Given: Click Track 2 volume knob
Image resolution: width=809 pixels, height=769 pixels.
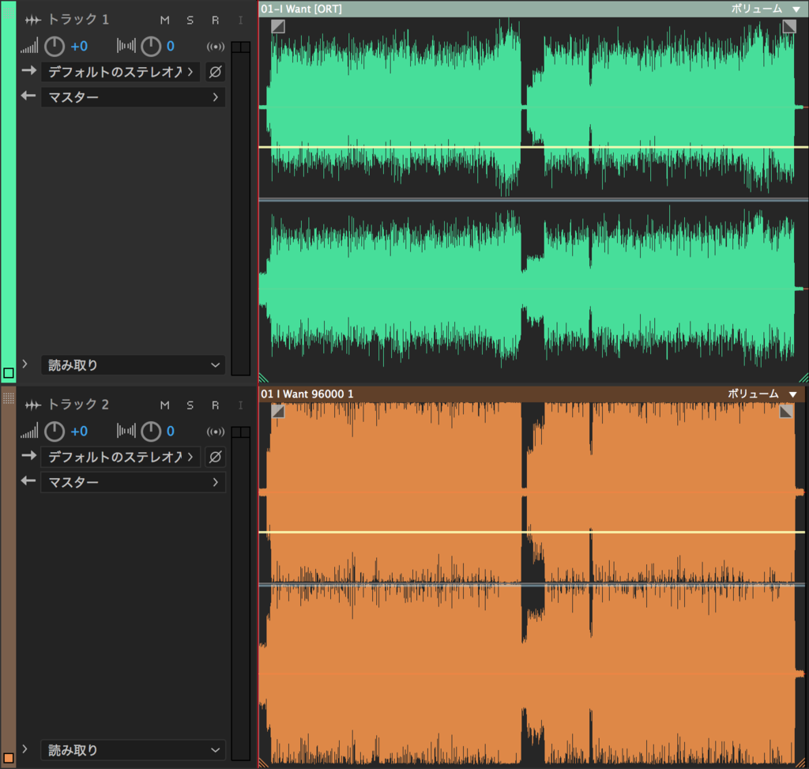Looking at the screenshot, I should (x=55, y=432).
